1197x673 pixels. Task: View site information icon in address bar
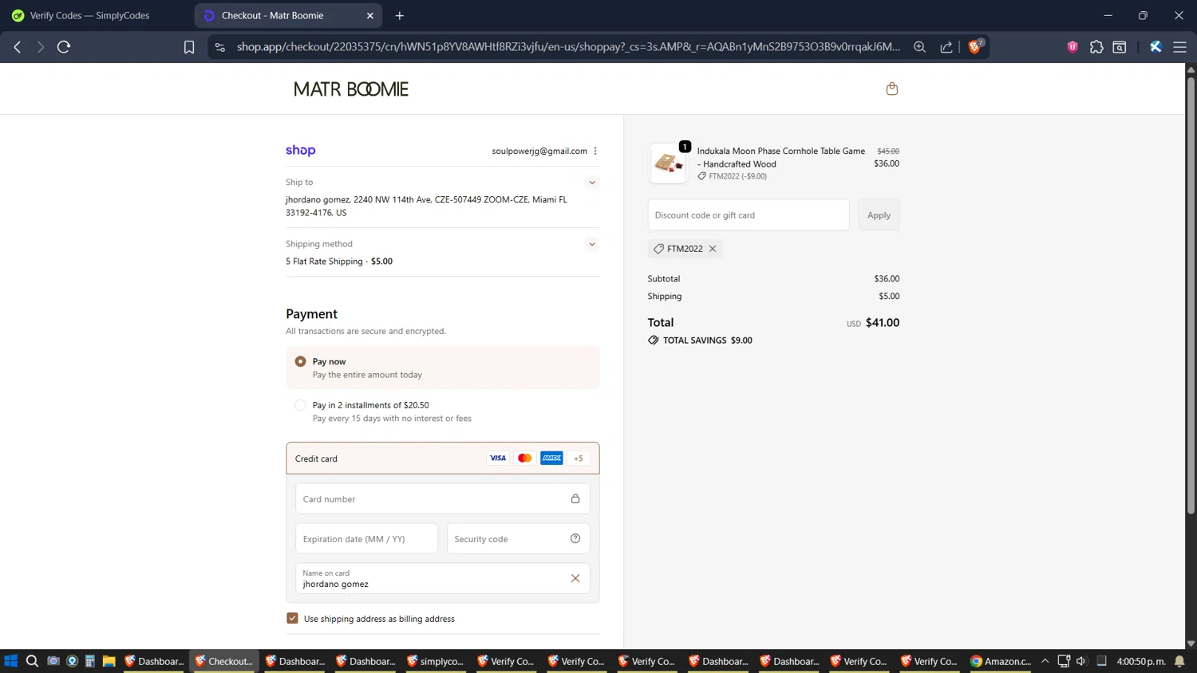220,47
